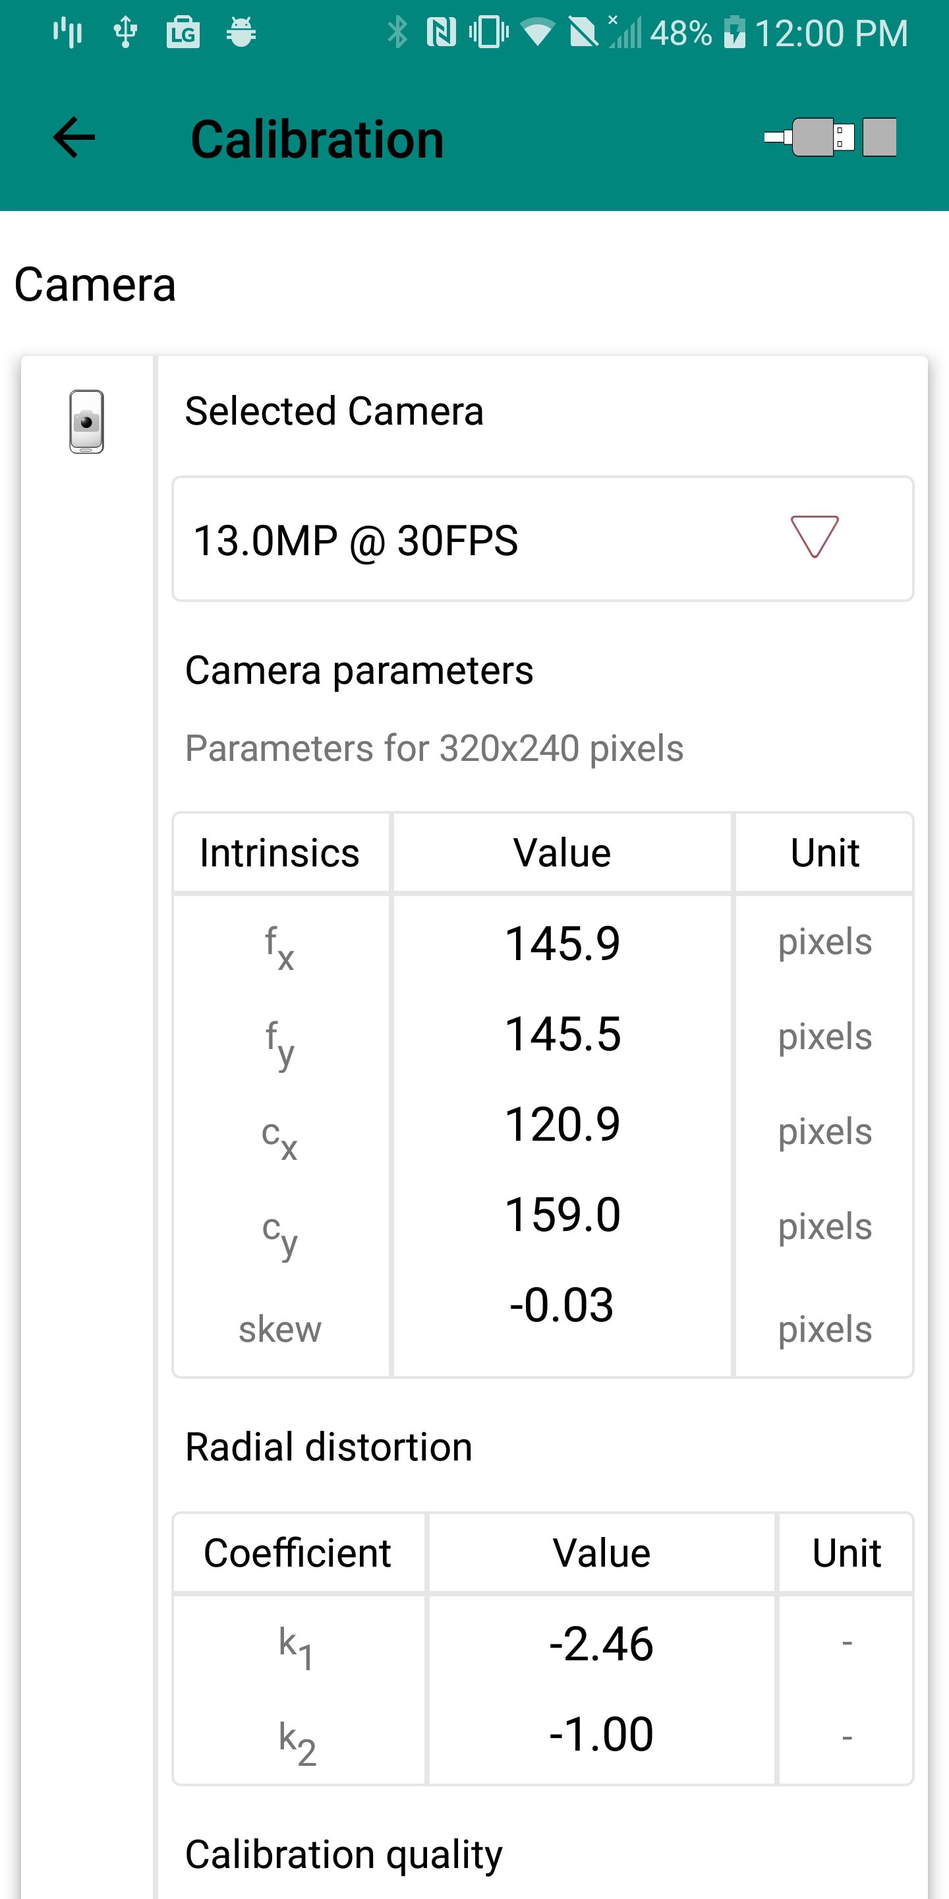Tap the k1 distortion value -2.46
949x1899 pixels.
coord(601,1644)
